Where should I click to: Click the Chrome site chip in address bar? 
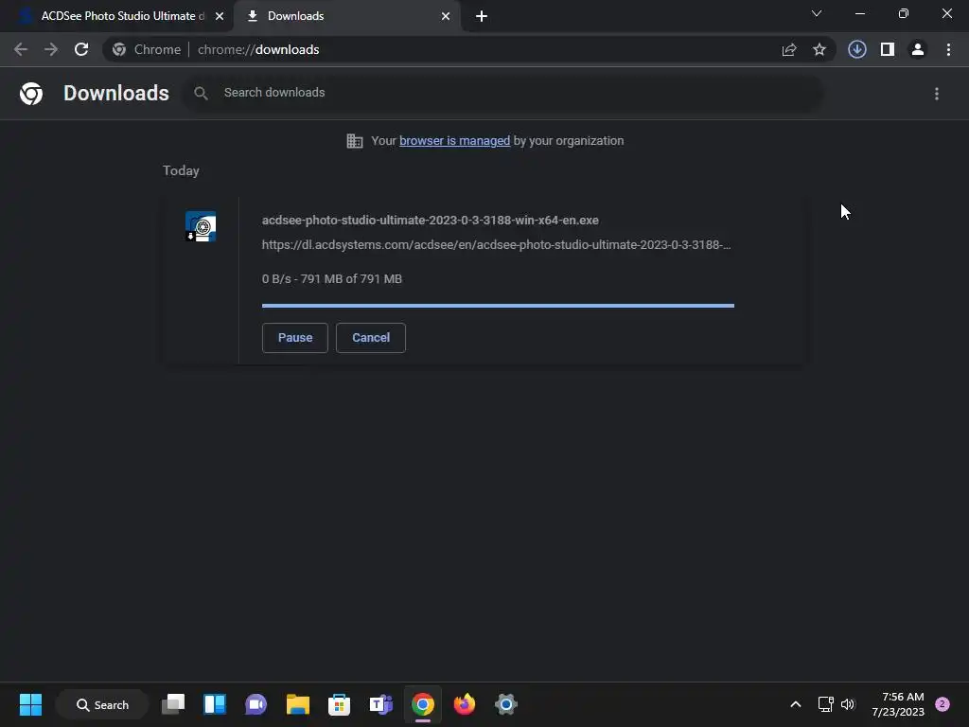click(147, 49)
